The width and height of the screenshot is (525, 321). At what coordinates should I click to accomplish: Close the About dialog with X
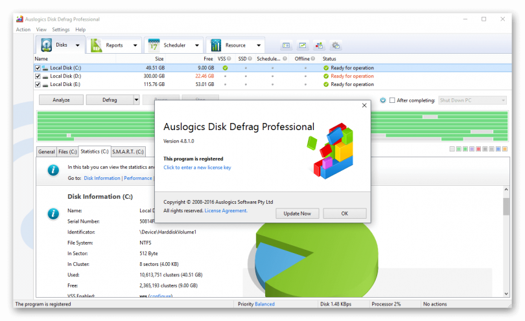click(x=364, y=105)
